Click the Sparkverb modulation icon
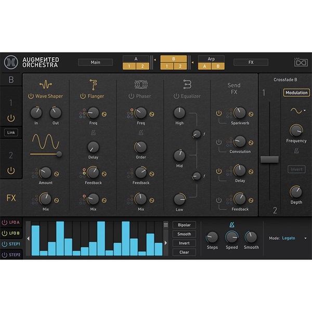The image size is (312, 312). tap(251, 114)
